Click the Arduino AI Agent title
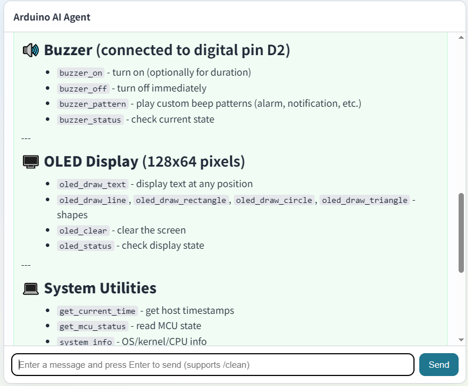This screenshot has height=386, width=468. [52, 17]
